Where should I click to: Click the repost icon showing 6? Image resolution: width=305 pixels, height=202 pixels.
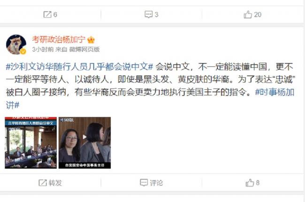point(47,14)
